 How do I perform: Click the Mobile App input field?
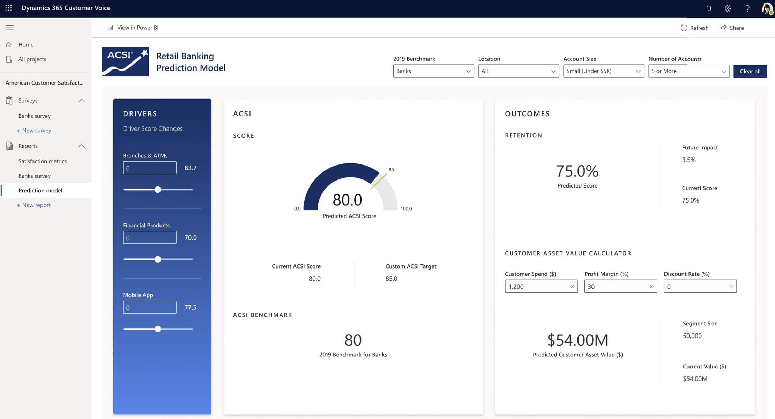[150, 308]
